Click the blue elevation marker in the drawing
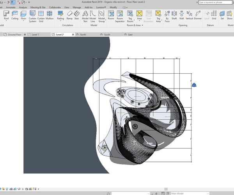 click(194, 85)
